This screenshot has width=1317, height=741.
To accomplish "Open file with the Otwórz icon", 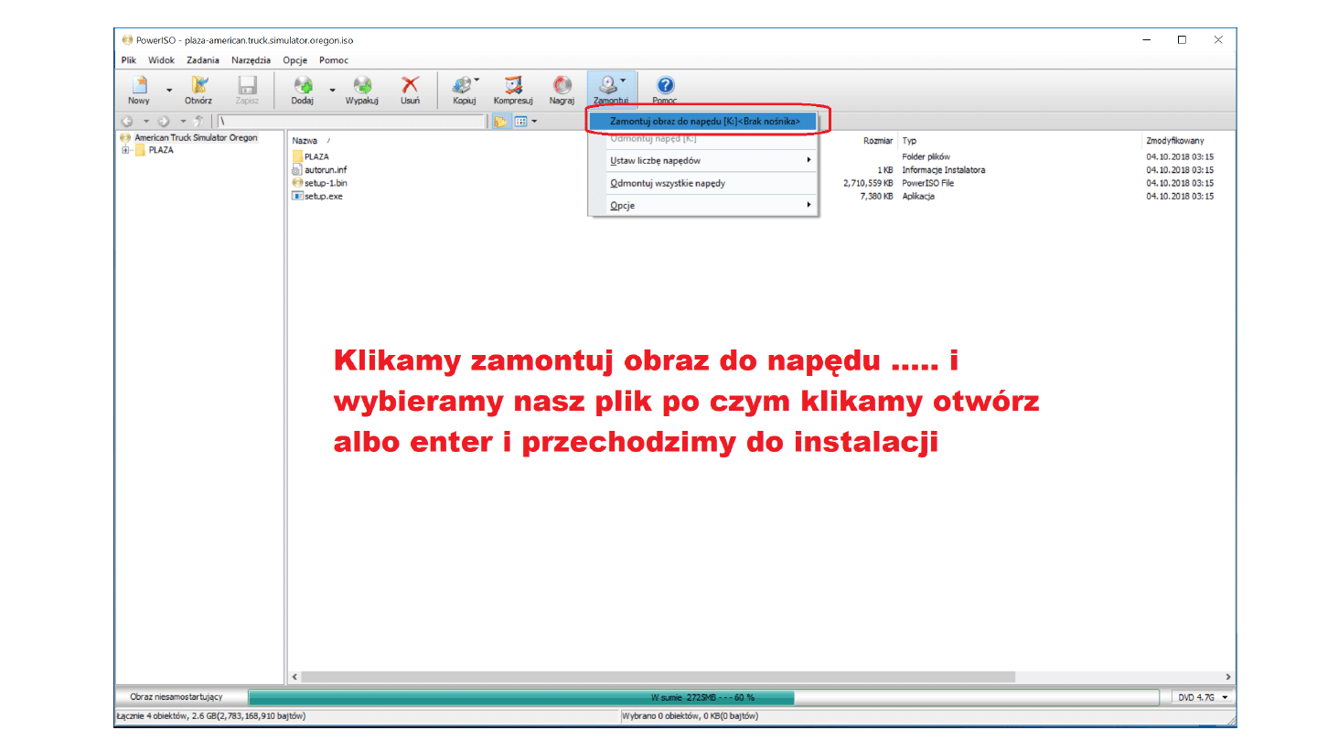I will (198, 89).
